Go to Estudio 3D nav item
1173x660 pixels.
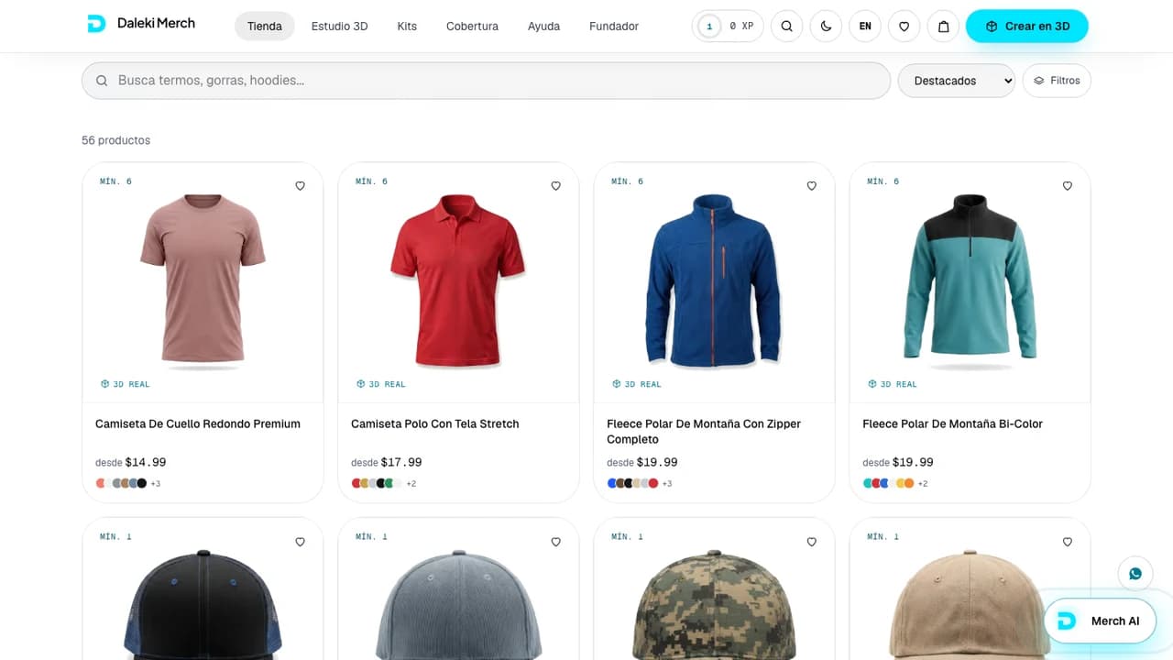[339, 27]
